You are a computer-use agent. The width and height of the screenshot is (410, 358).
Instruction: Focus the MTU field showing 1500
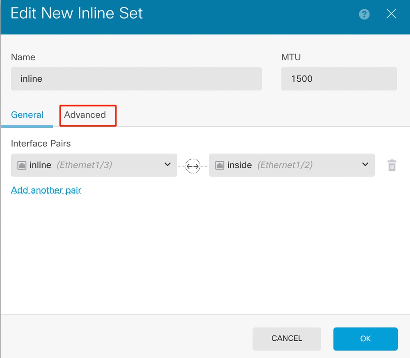339,79
